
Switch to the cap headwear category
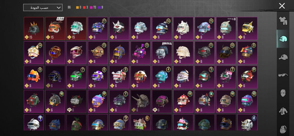[283, 57]
